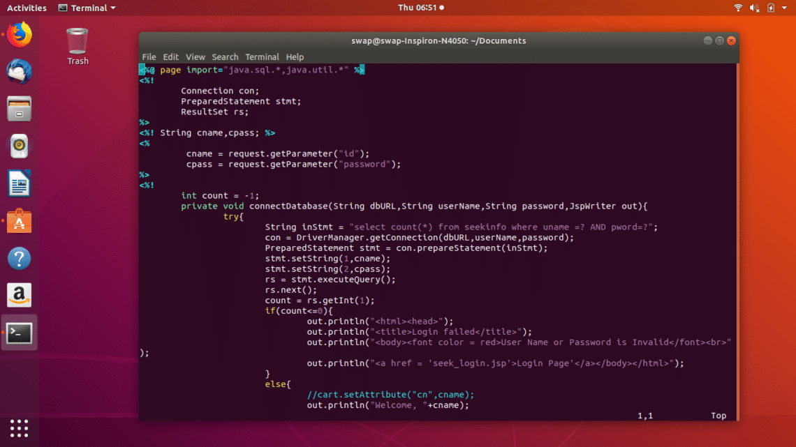Open the system status menu chevron
This screenshot has height=447, width=796.
(x=785, y=8)
